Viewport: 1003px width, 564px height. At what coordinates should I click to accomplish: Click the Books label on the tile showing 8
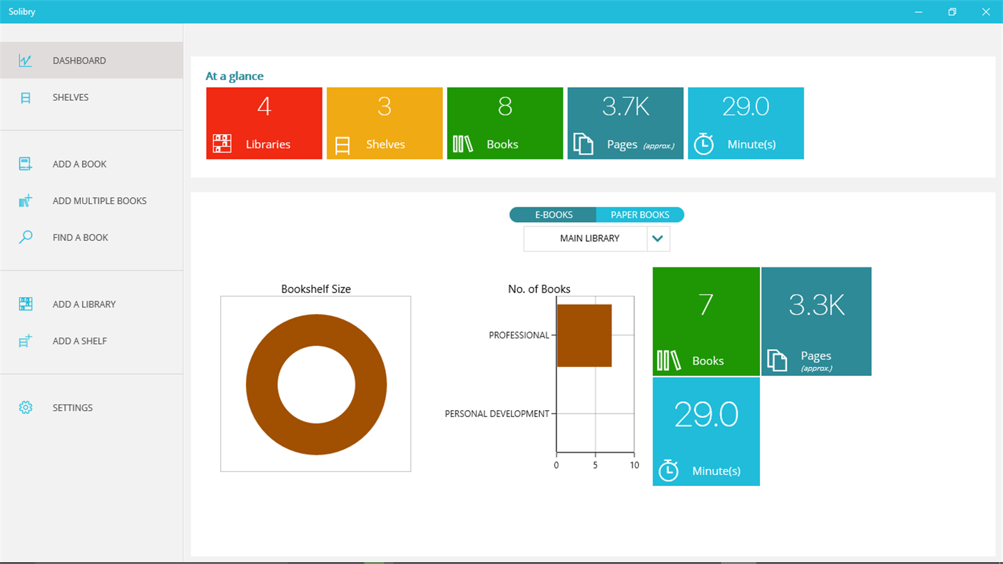(502, 145)
